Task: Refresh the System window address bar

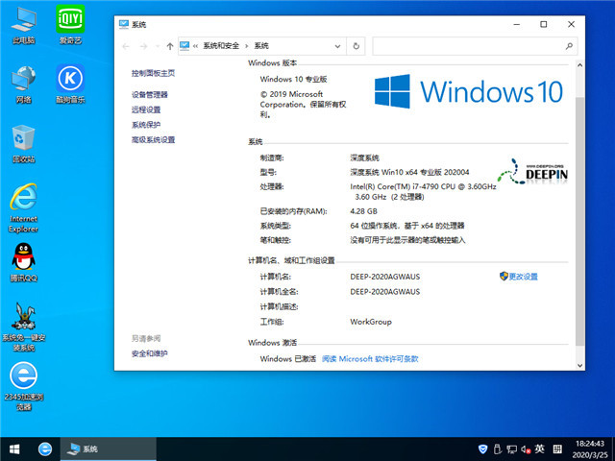Action: [357, 45]
